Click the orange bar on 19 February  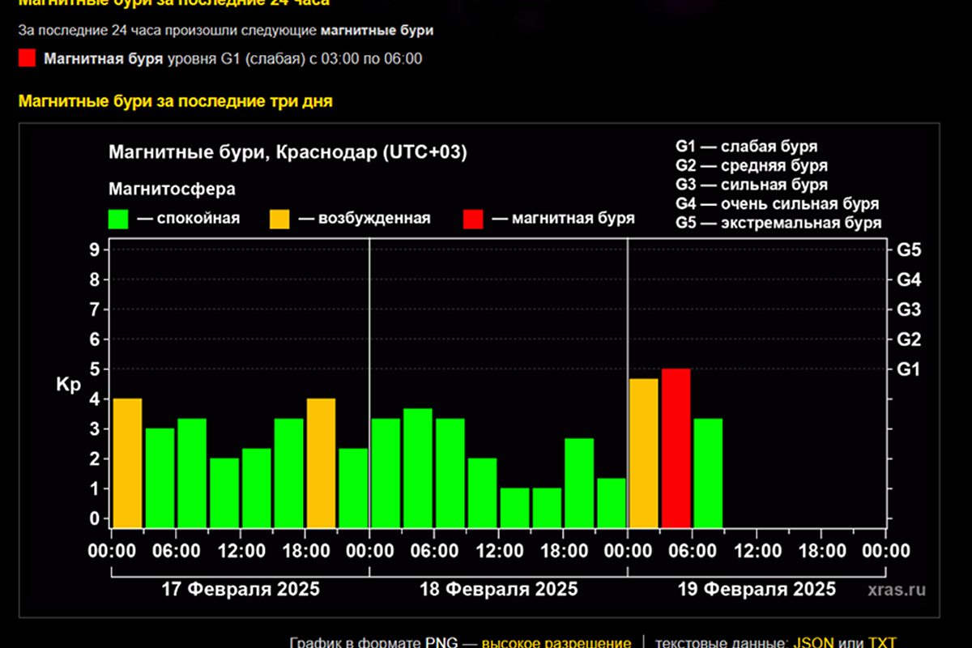[x=644, y=452]
